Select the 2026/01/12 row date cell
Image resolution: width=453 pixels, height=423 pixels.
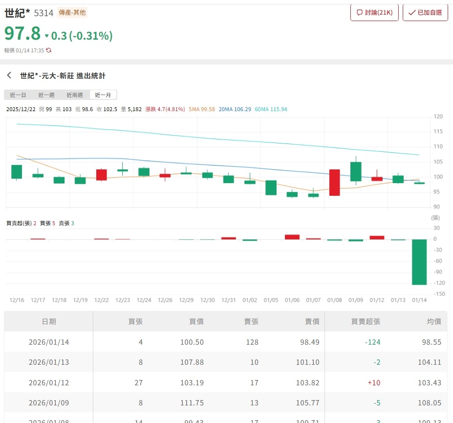pyautogui.click(x=49, y=382)
